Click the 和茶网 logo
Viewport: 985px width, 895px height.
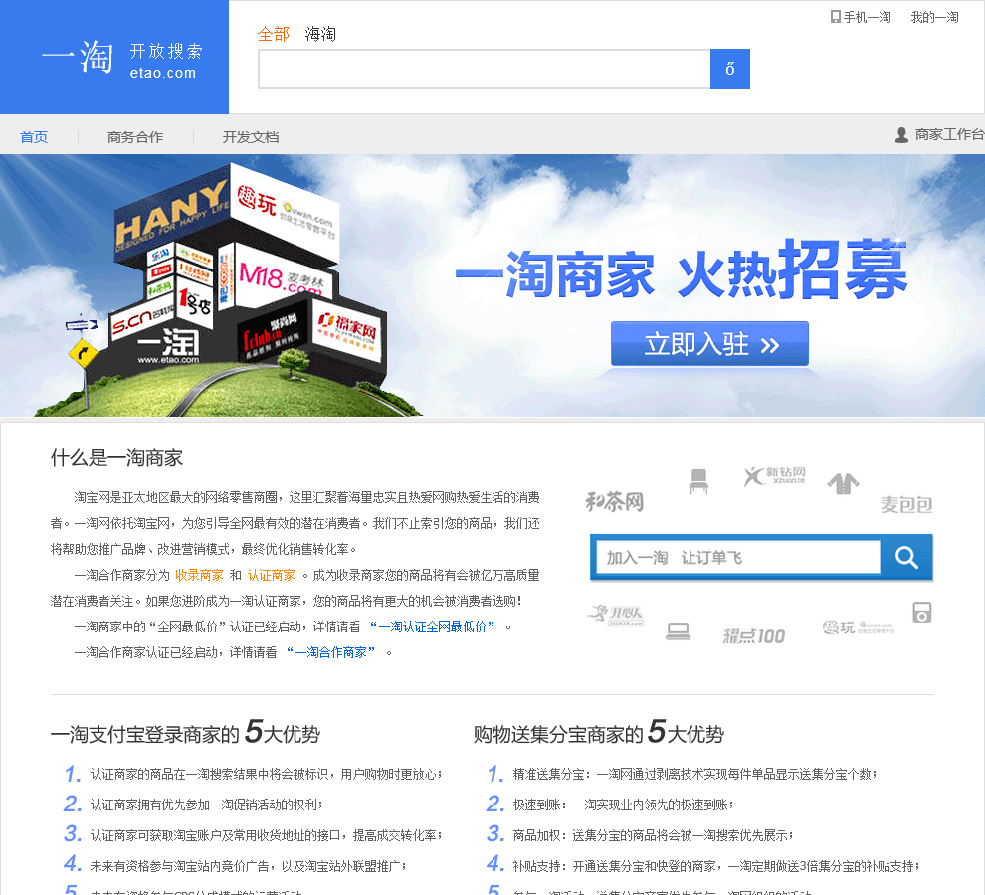pos(614,502)
